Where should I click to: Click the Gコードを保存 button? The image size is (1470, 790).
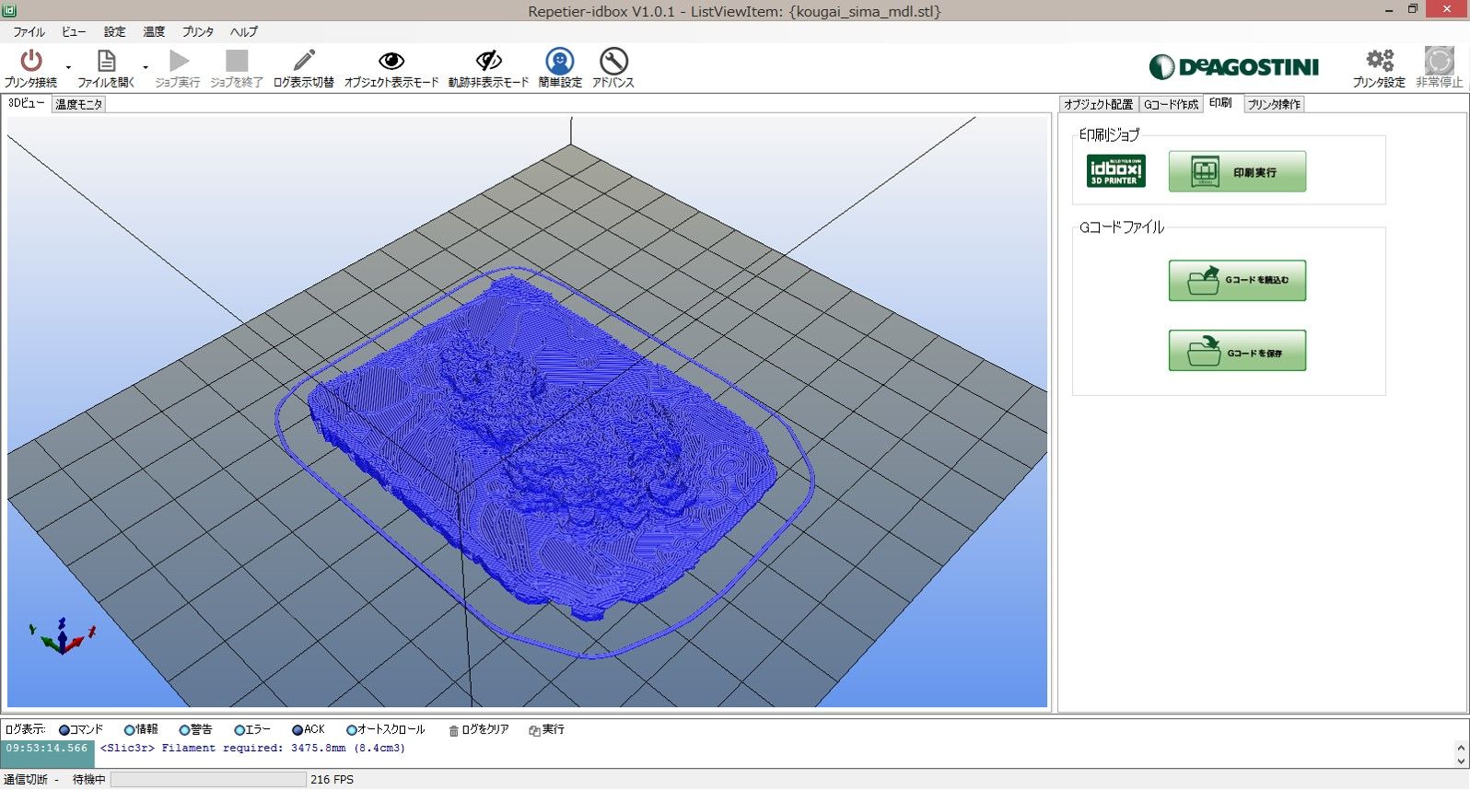[1237, 352]
